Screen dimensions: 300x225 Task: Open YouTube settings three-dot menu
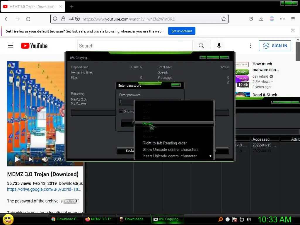[x=251, y=46]
